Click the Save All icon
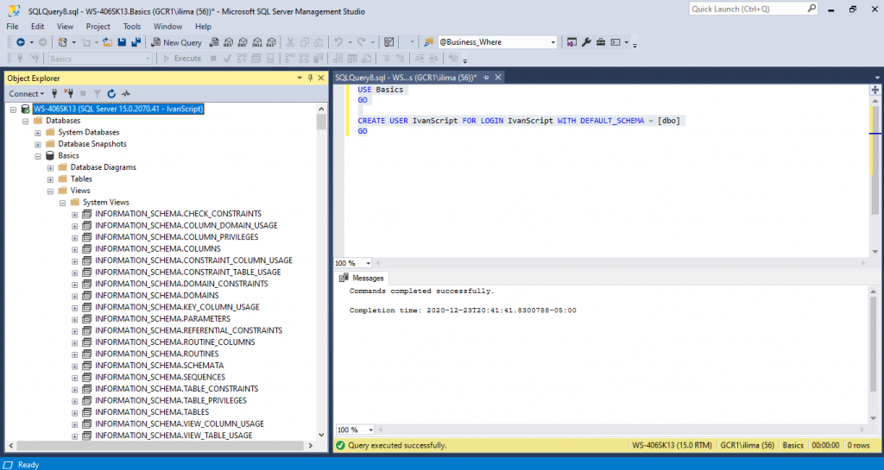This screenshot has height=470, width=884. (136, 42)
